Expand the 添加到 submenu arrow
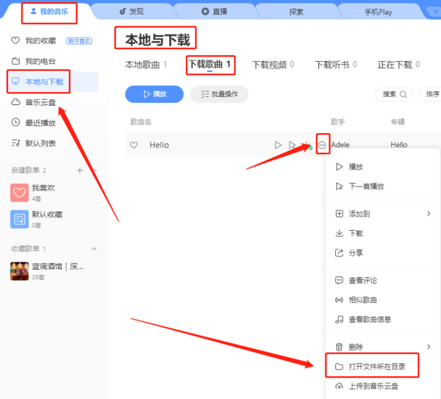This screenshot has height=399, width=441. pyautogui.click(x=429, y=214)
